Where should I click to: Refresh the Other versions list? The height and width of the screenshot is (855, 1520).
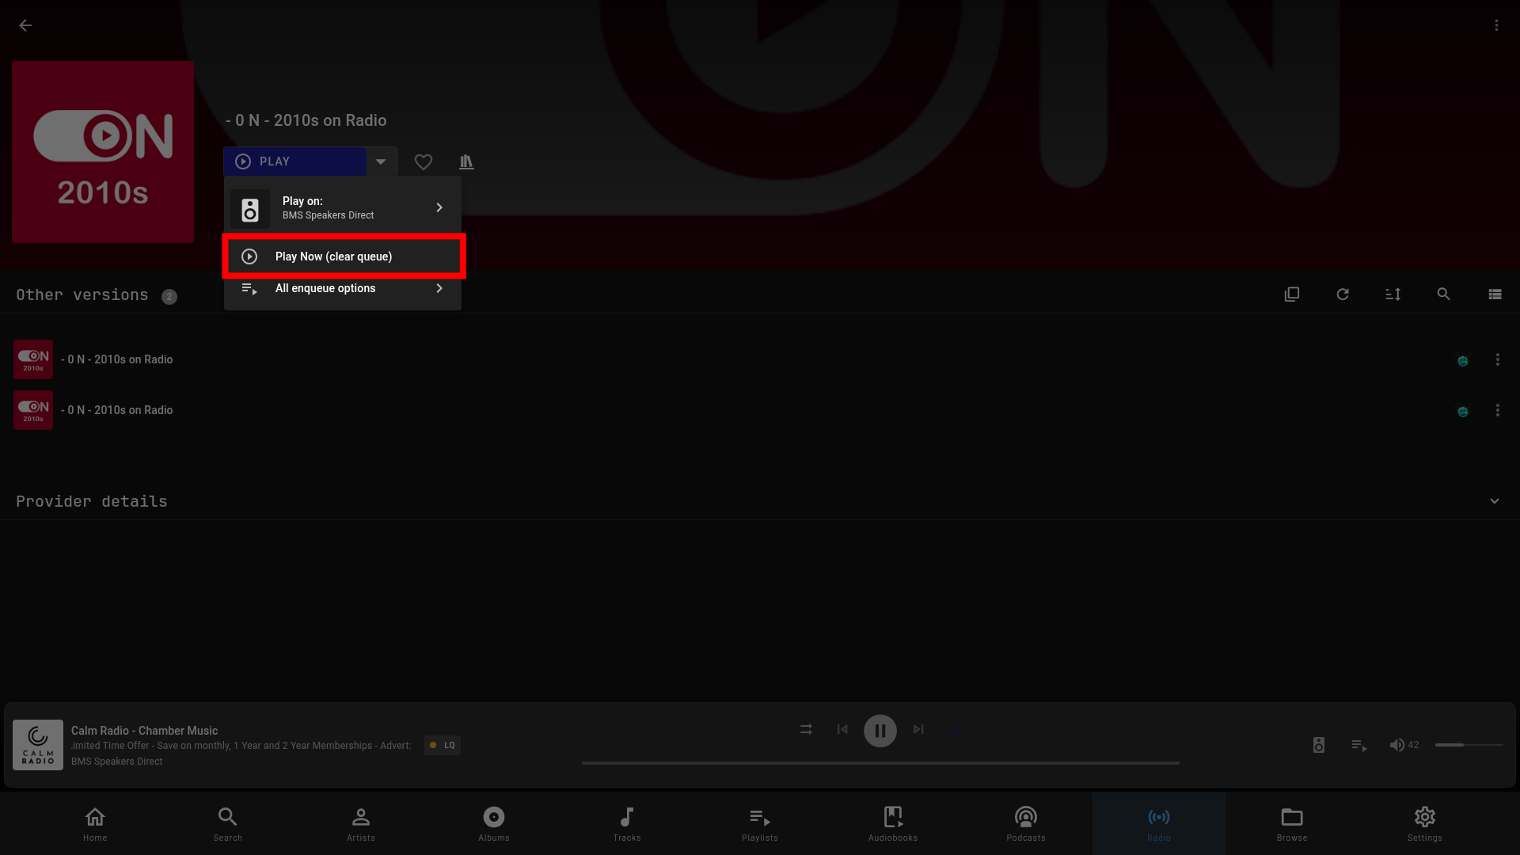(1343, 294)
